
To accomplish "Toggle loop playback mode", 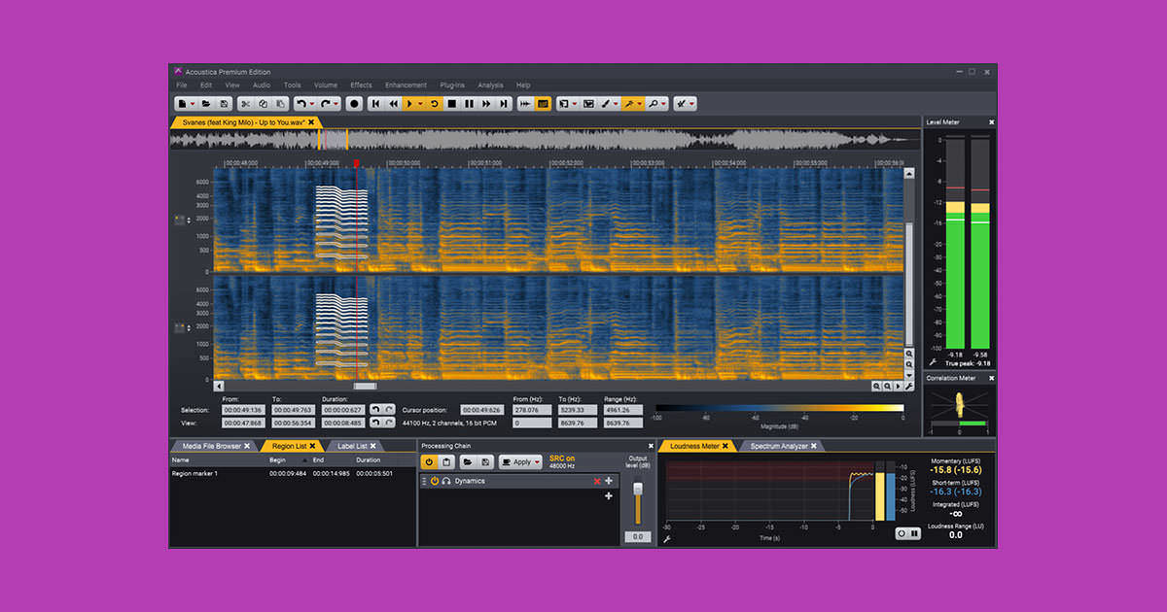I will [435, 103].
